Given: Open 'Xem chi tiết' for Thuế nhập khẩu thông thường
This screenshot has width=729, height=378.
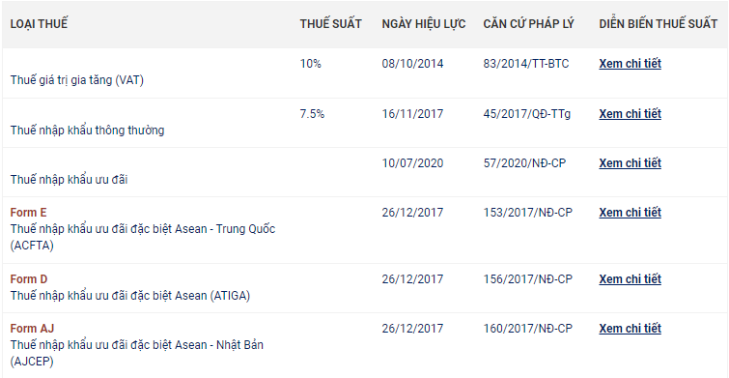Looking at the screenshot, I should pos(630,114).
